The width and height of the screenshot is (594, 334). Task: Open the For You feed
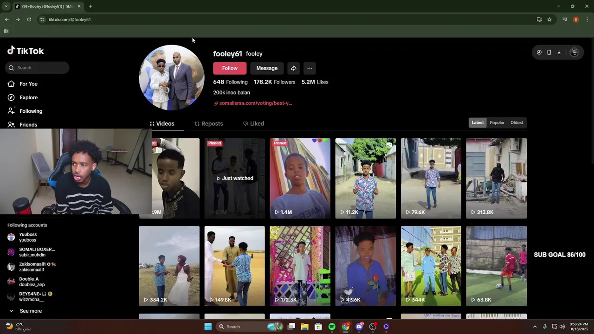coord(23,84)
